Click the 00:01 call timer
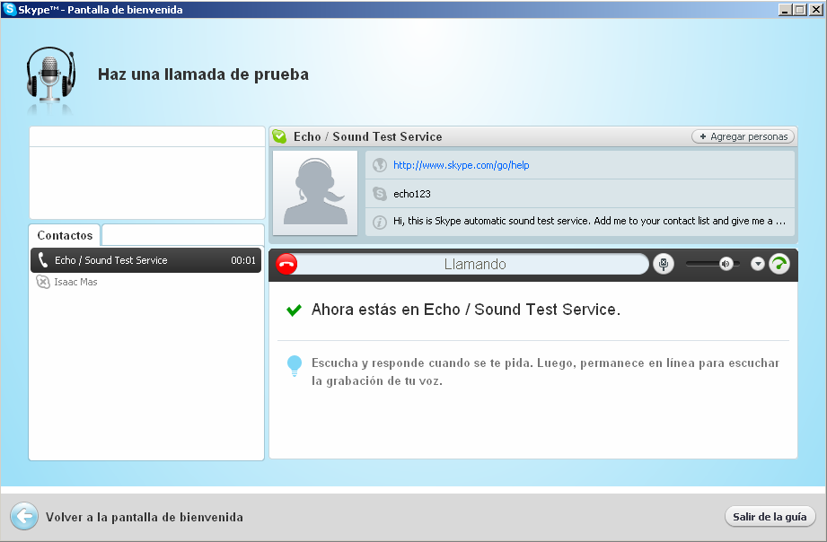This screenshot has height=542, width=827. coord(243,260)
